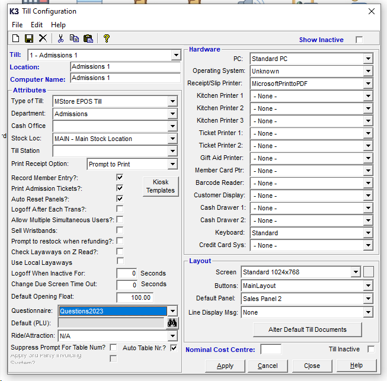
Task: Click the K3 application icon in title bar
Action: 14,11
